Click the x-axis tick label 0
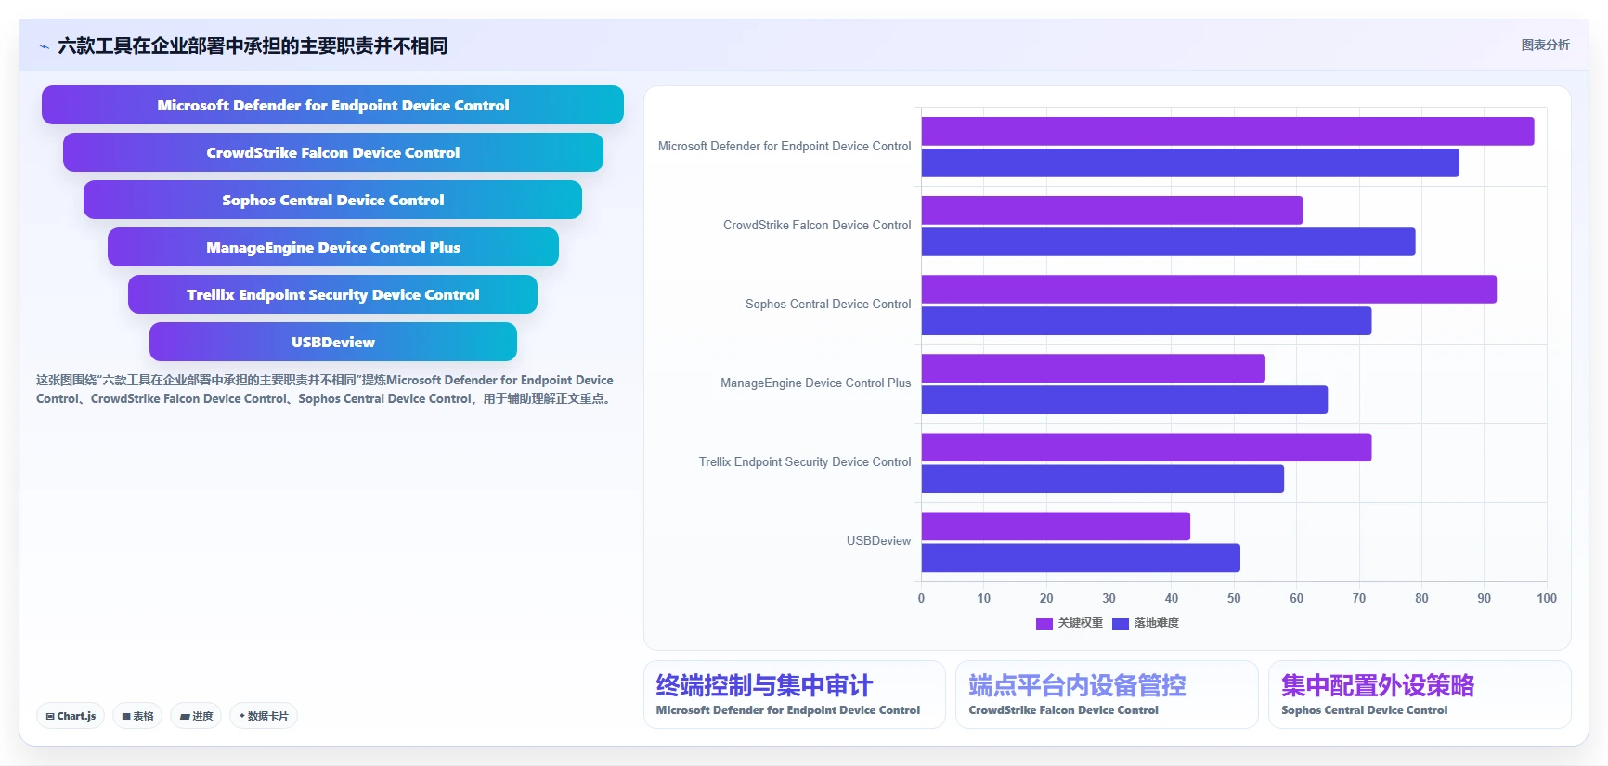The image size is (1608, 766). (x=921, y=599)
